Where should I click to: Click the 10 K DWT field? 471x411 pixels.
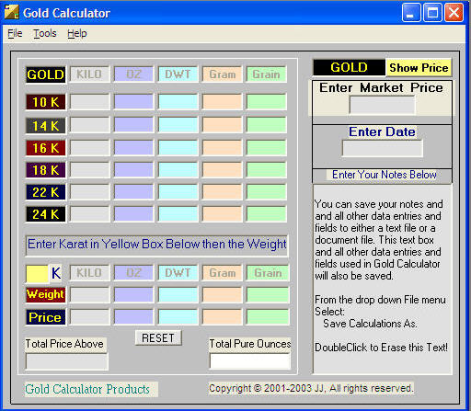click(x=178, y=102)
